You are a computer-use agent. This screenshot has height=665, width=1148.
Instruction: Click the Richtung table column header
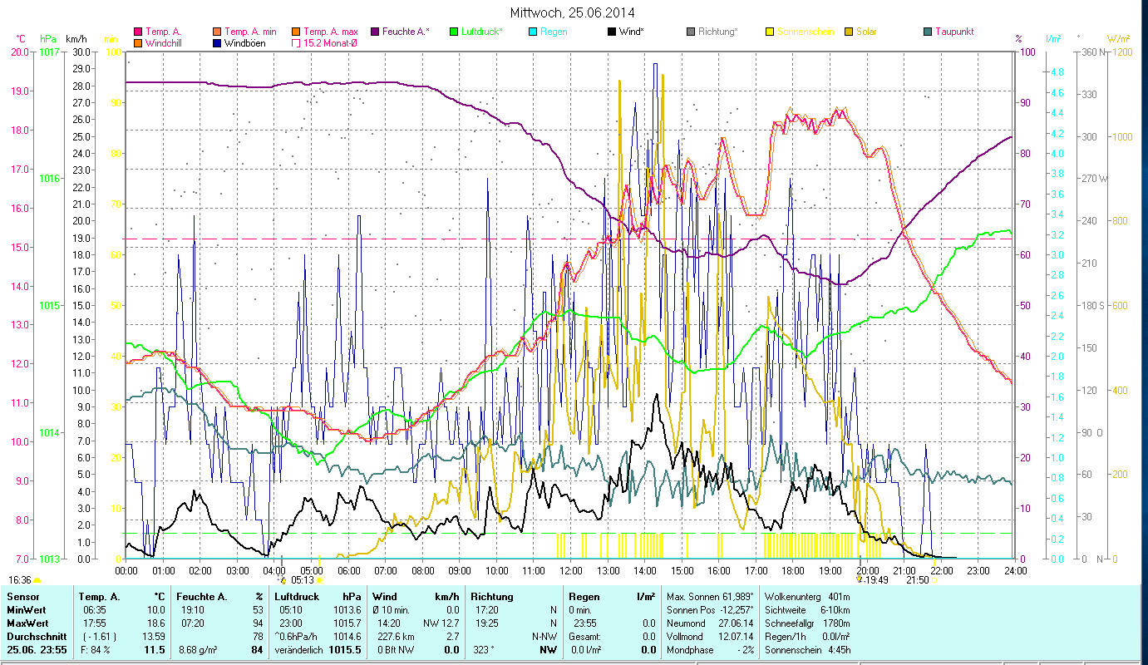[x=492, y=597]
